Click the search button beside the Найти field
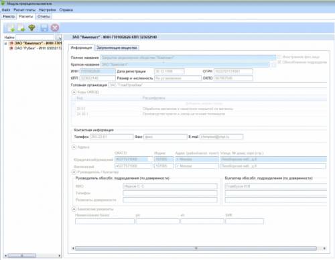The height and width of the screenshot is (260, 335). (x=58, y=38)
